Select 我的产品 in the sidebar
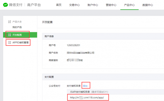This screenshot has height=101, width=164. [17, 27]
